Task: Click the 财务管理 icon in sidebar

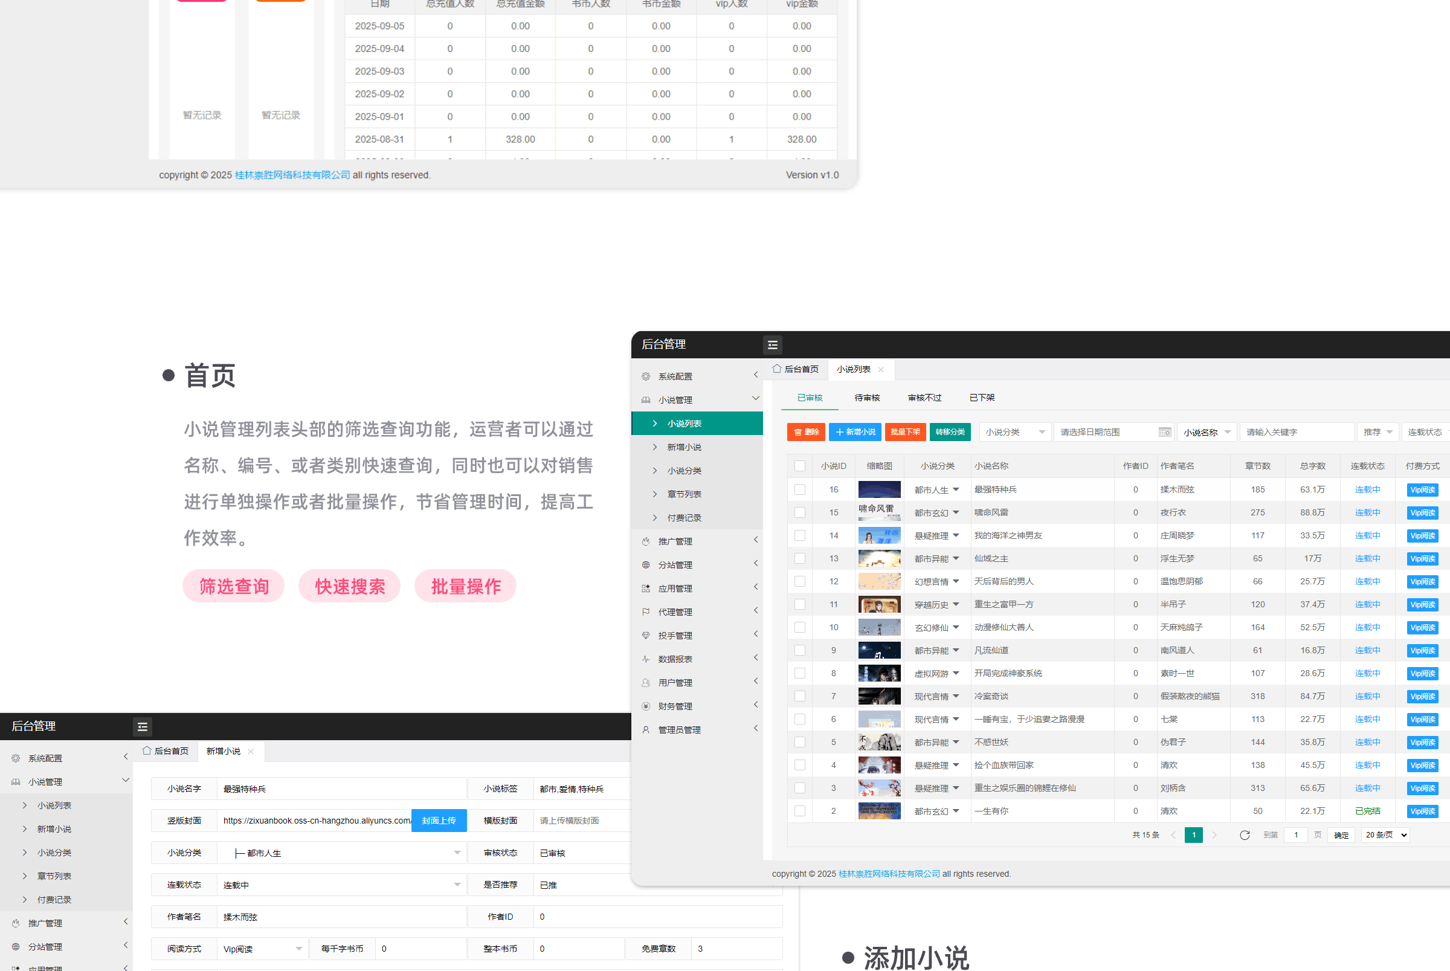Action: 646,706
